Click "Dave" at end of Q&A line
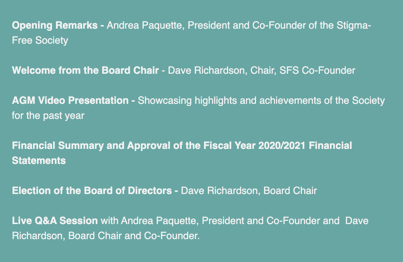 (357, 221)
